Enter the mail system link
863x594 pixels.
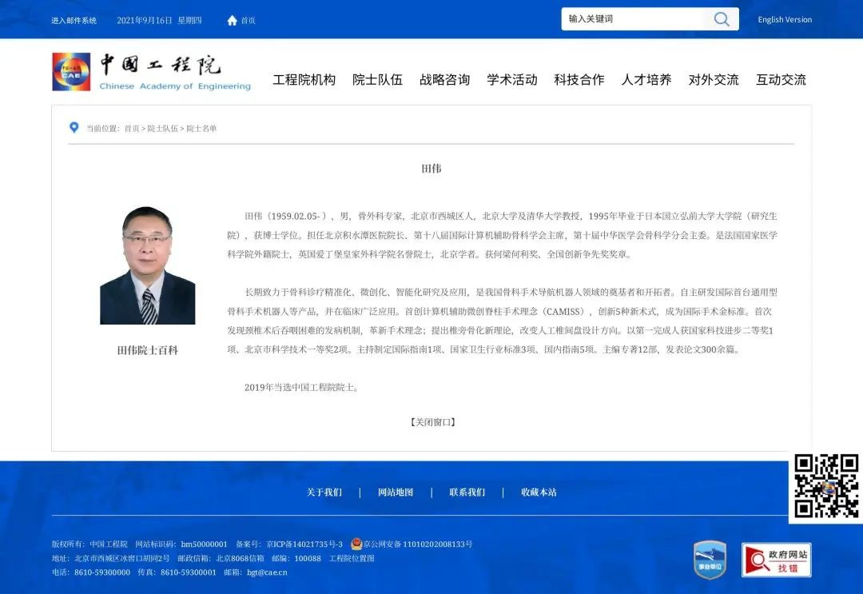tap(74, 20)
